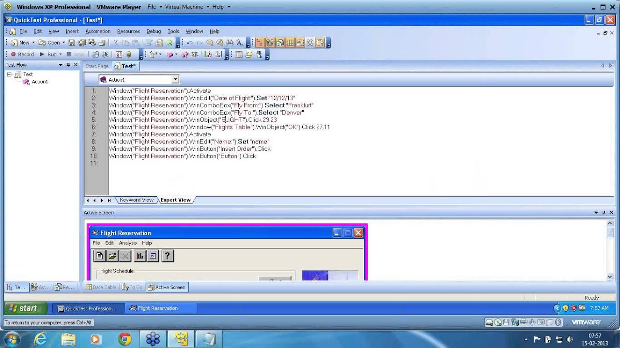Open the File menu in QuickTest
The height and width of the screenshot is (348, 620).
click(23, 31)
